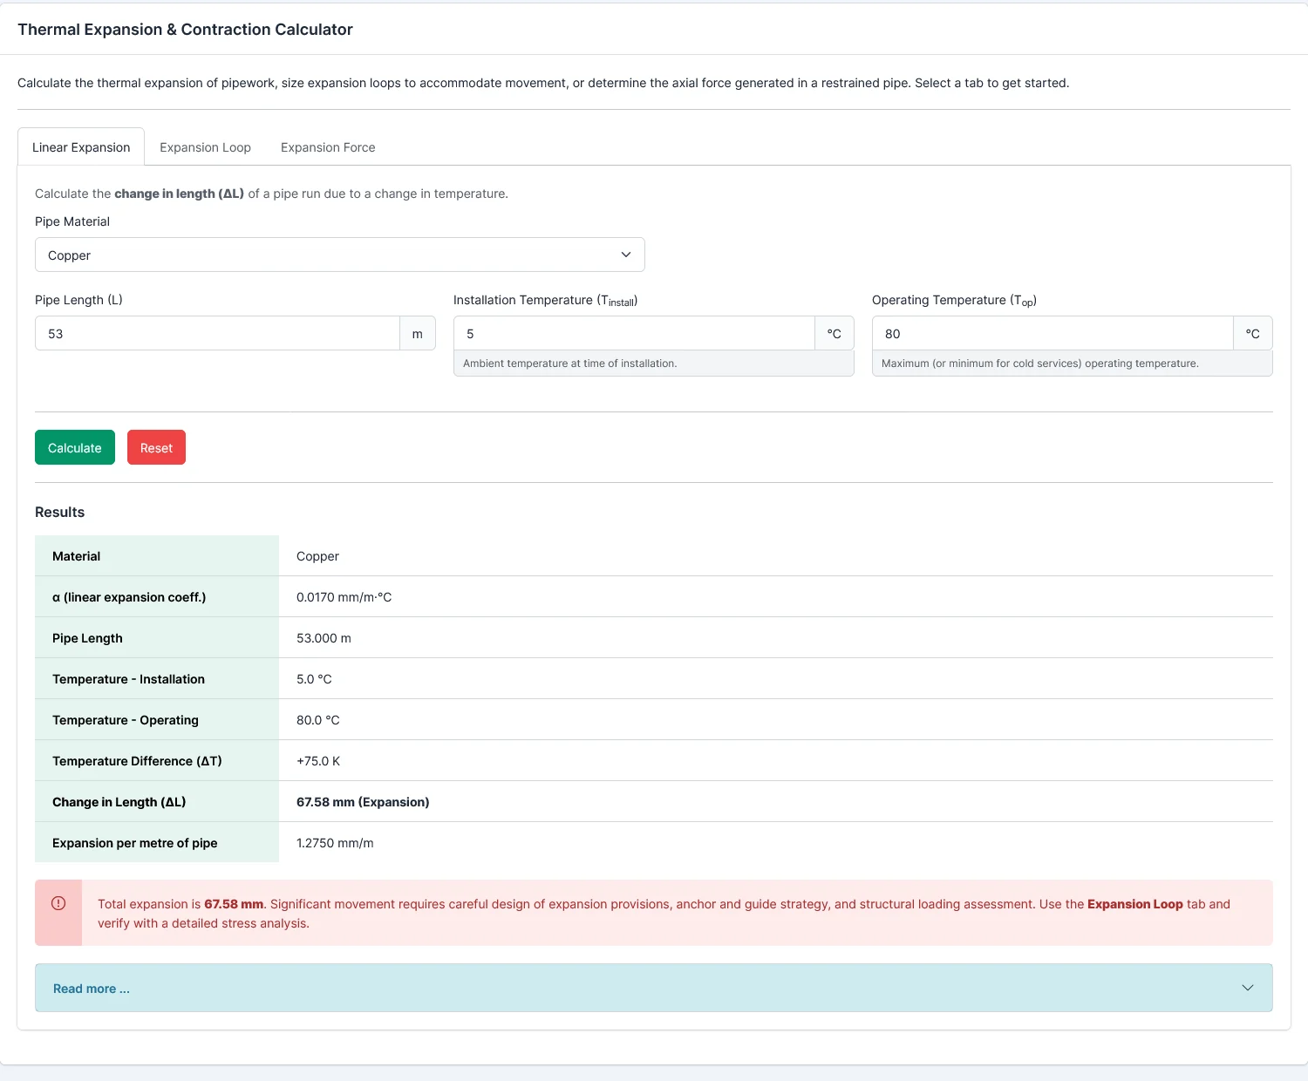
Task: Open the Pipe Material dropdown showing Copper
Action: point(340,255)
